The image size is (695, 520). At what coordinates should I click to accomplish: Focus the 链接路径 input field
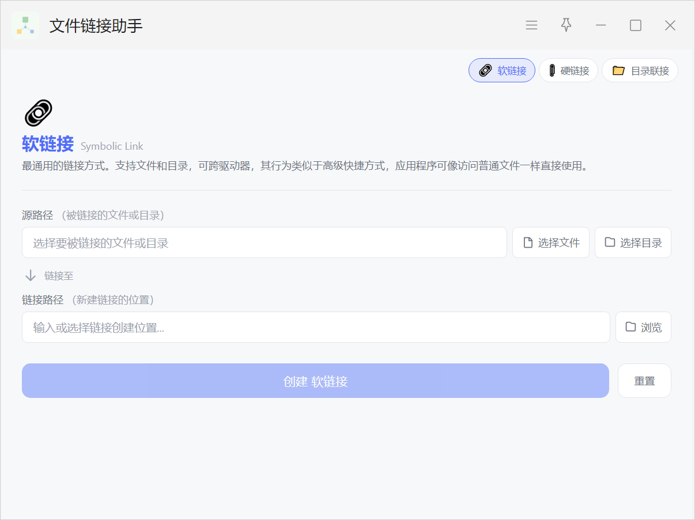[x=315, y=327]
